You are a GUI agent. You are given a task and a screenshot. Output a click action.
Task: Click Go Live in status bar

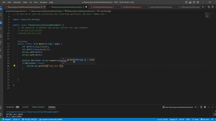tap(205, 120)
